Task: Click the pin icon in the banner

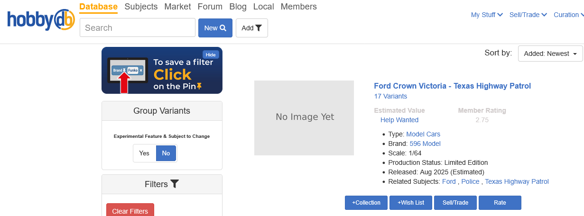Action: [199, 86]
